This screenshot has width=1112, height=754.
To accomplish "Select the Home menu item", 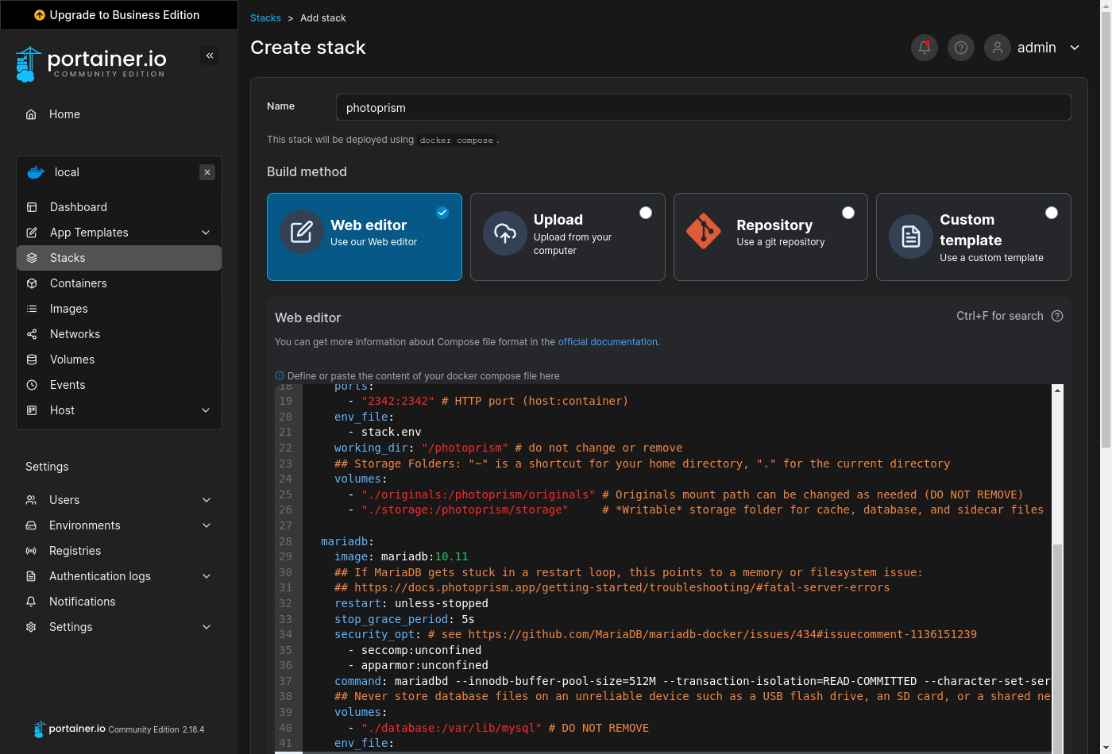I will click(64, 113).
